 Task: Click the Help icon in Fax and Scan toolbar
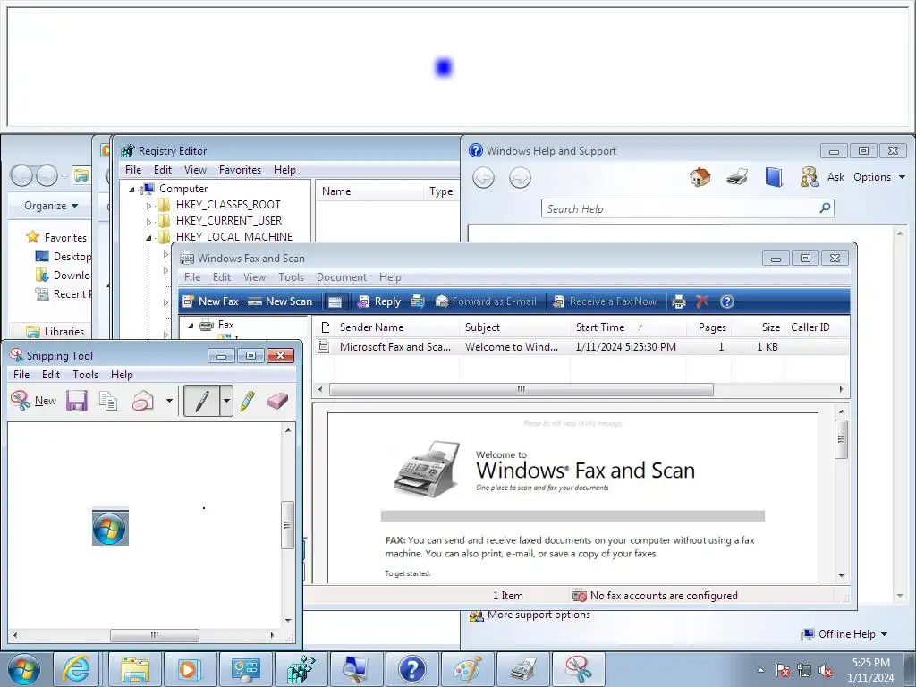[726, 301]
